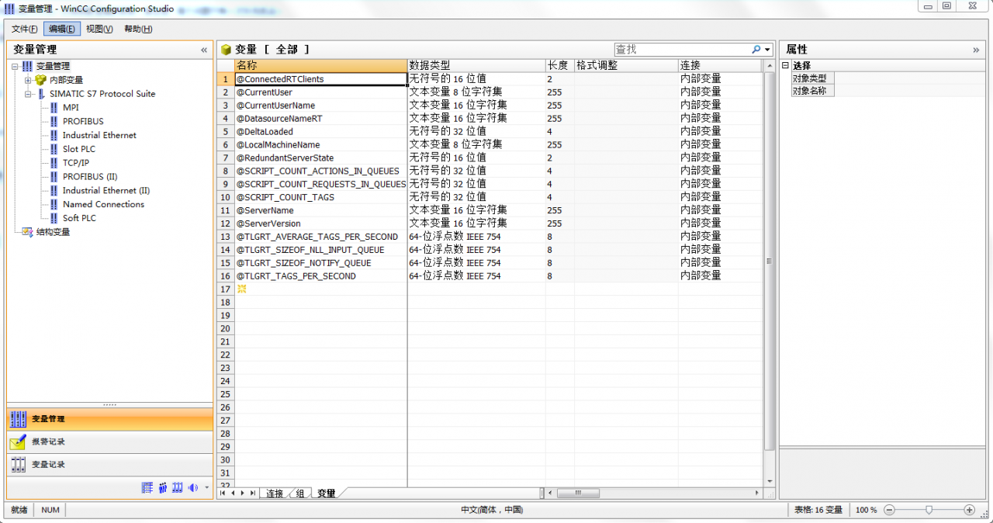Select the @CurrentUser name cell

[321, 92]
